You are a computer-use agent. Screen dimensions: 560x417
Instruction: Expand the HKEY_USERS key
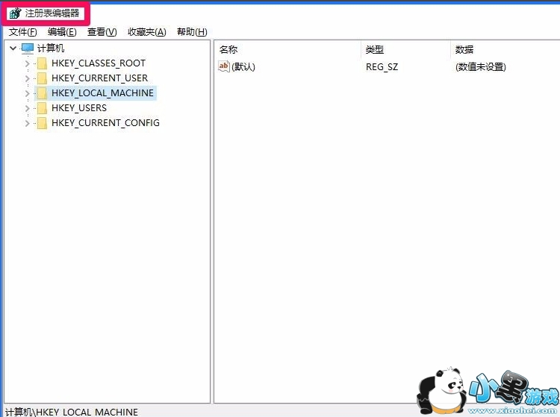click(x=27, y=108)
